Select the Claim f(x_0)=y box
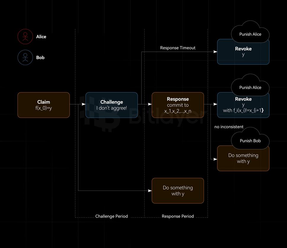287x248 pixels. (44, 105)
